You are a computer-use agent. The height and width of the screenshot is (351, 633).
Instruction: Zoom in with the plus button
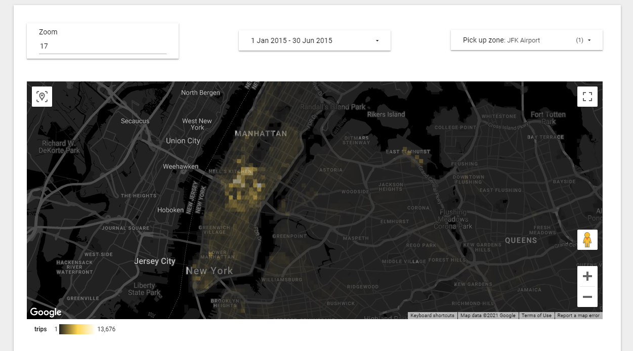pyautogui.click(x=587, y=276)
